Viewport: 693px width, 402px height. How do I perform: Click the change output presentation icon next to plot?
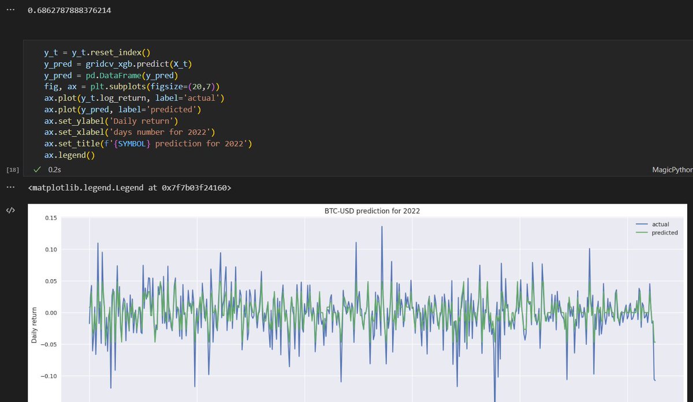point(10,210)
